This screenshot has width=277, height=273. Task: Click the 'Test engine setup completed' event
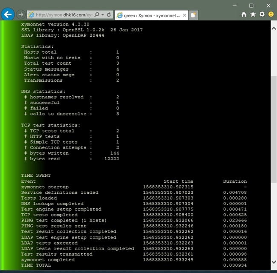point(61,209)
